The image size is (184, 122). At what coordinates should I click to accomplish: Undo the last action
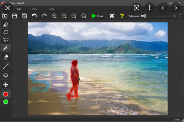34,16
